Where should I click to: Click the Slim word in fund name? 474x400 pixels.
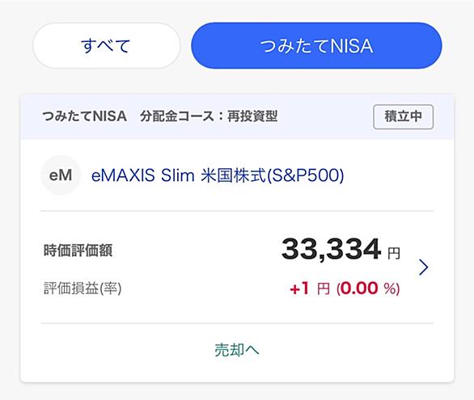(x=177, y=175)
